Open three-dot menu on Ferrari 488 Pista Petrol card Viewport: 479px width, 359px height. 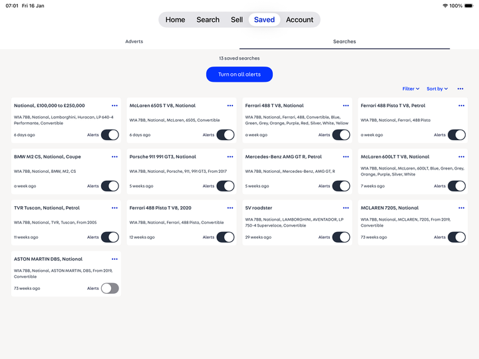point(461,106)
